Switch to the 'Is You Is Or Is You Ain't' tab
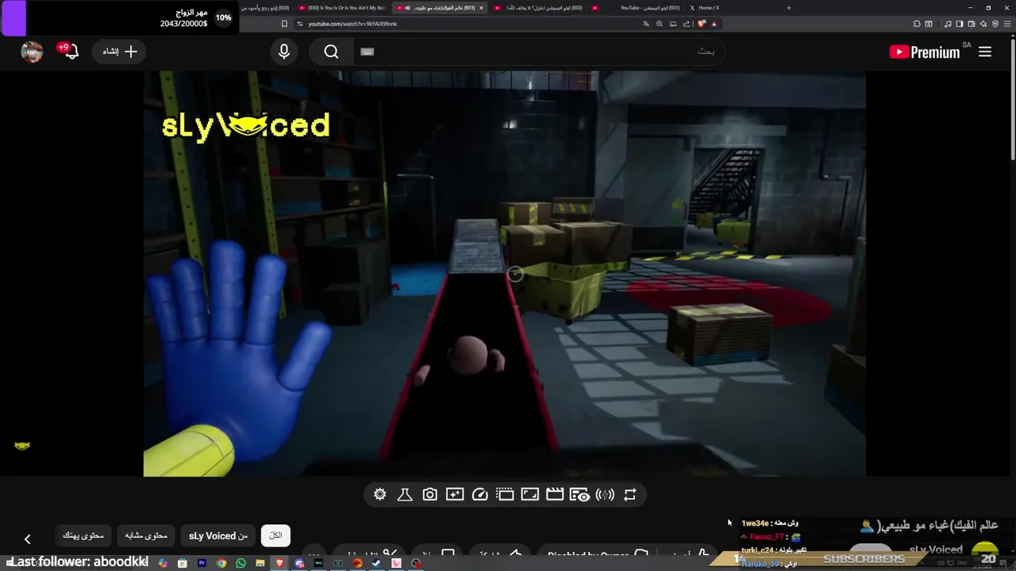Image resolution: width=1016 pixels, height=571 pixels. tap(341, 8)
